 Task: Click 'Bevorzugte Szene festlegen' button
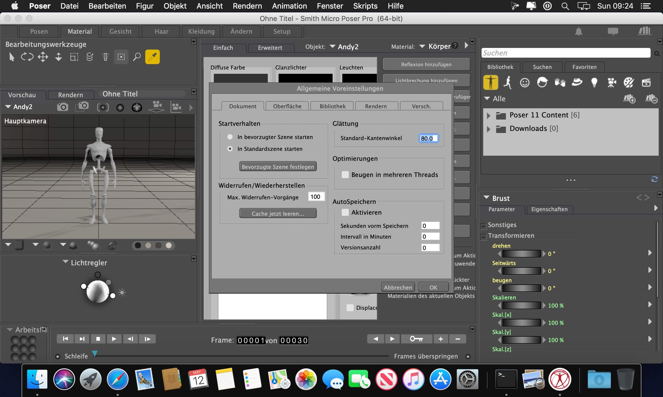tap(278, 166)
